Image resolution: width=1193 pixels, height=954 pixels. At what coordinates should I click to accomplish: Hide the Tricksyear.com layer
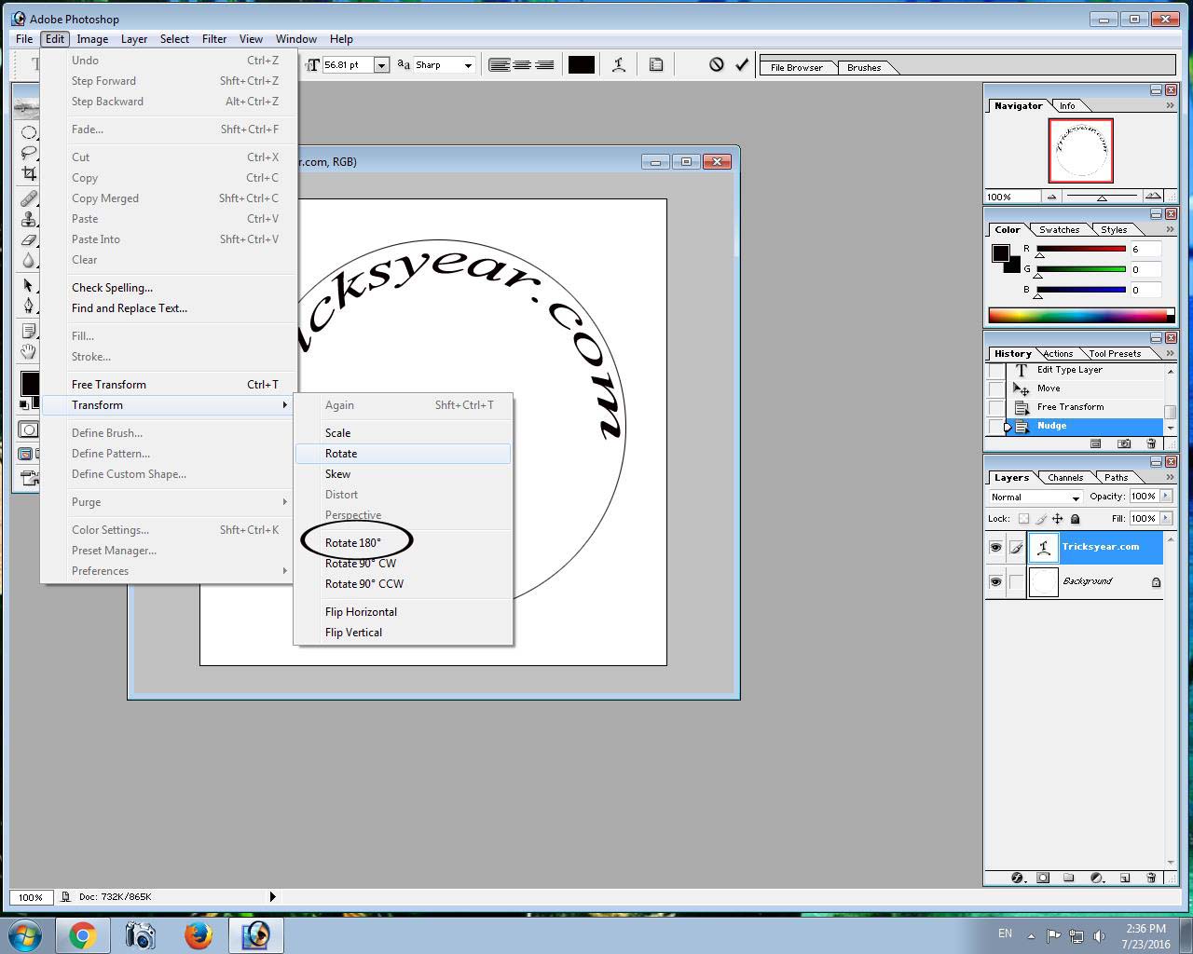tap(995, 547)
